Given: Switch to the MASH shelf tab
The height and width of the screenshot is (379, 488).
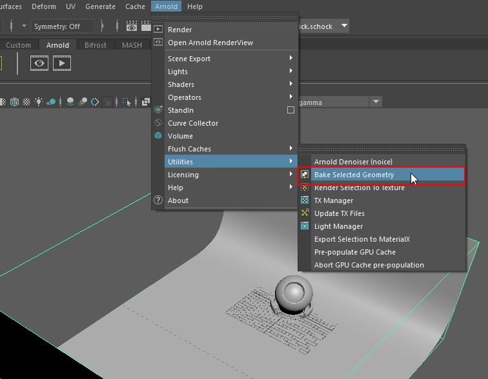Looking at the screenshot, I should coord(132,45).
